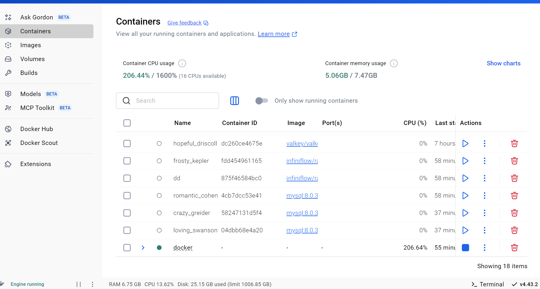
Task: Open the Builds section
Action: [x=47, y=73]
